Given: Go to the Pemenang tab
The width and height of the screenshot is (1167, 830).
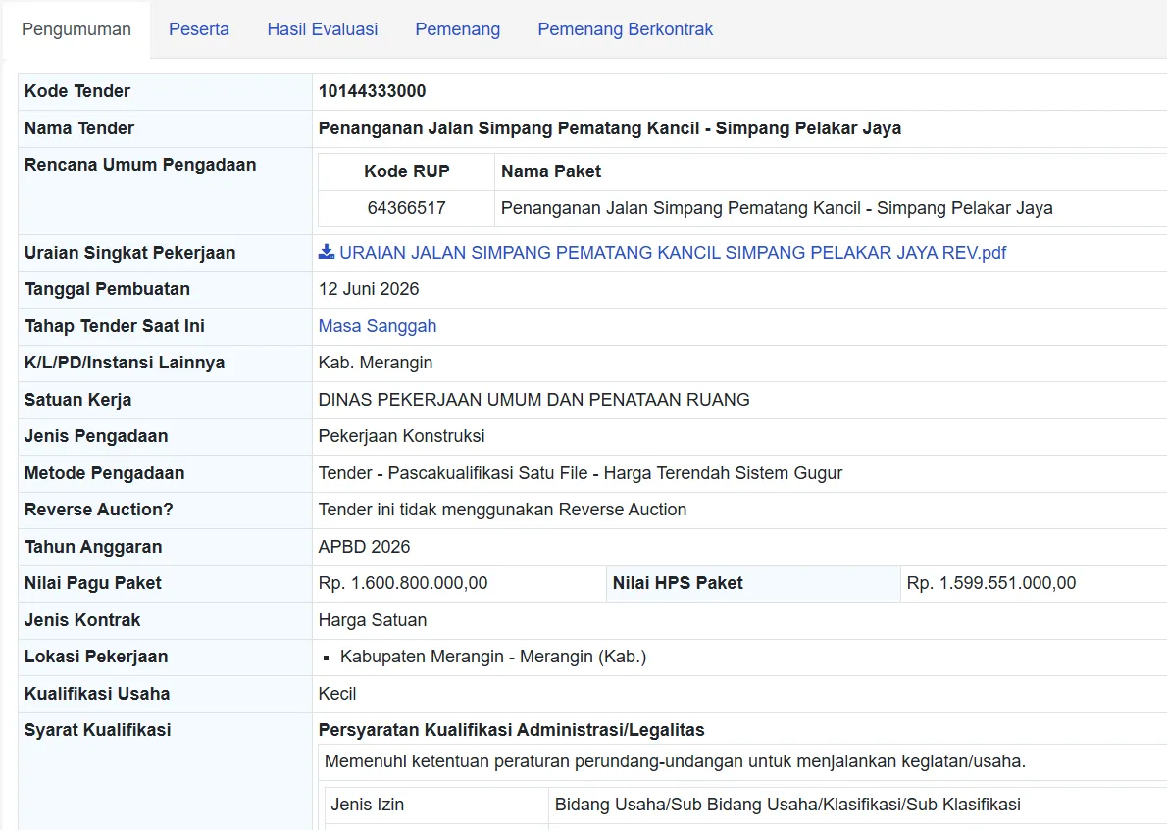Looking at the screenshot, I should (458, 29).
